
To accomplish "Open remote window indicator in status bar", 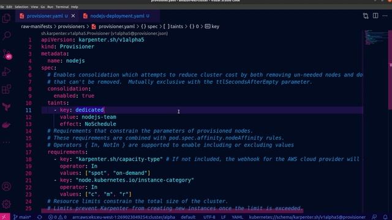I will click(4, 217).
